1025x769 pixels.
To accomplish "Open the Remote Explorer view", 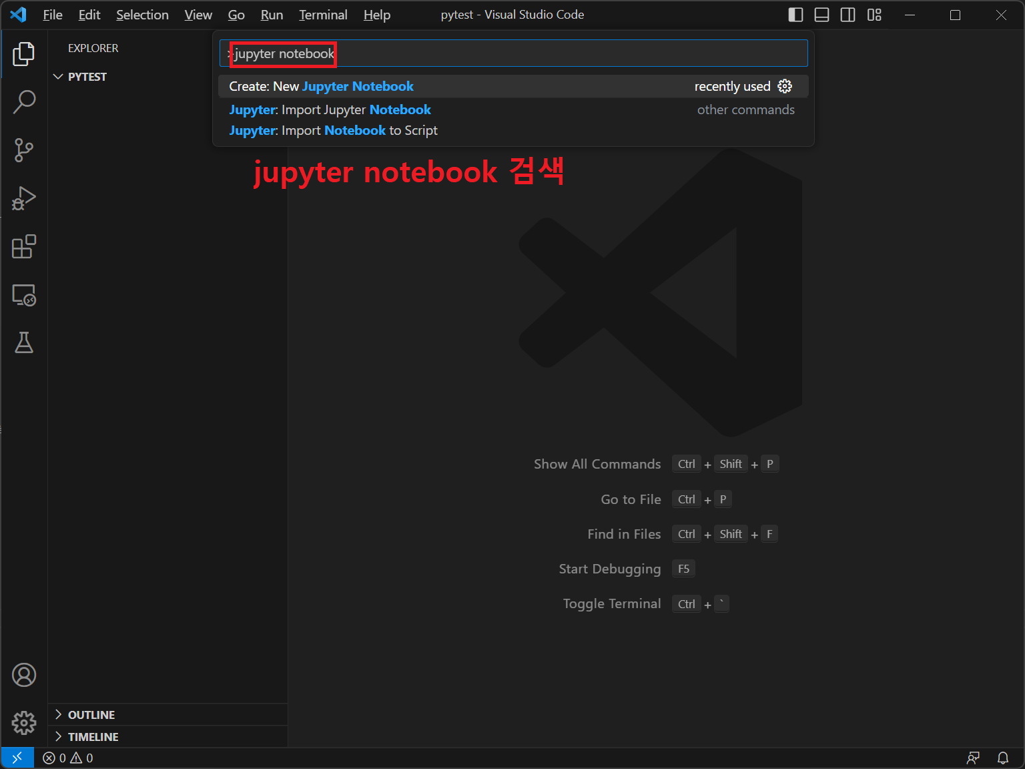I will click(24, 295).
